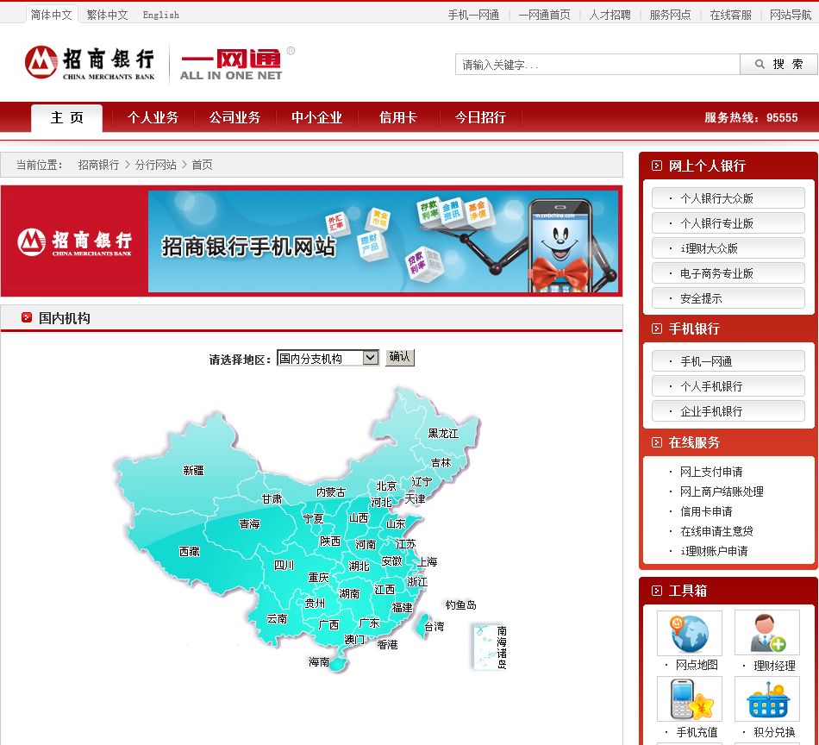The image size is (819, 745).
Task: Select 青海 on the map
Action: coord(250,524)
